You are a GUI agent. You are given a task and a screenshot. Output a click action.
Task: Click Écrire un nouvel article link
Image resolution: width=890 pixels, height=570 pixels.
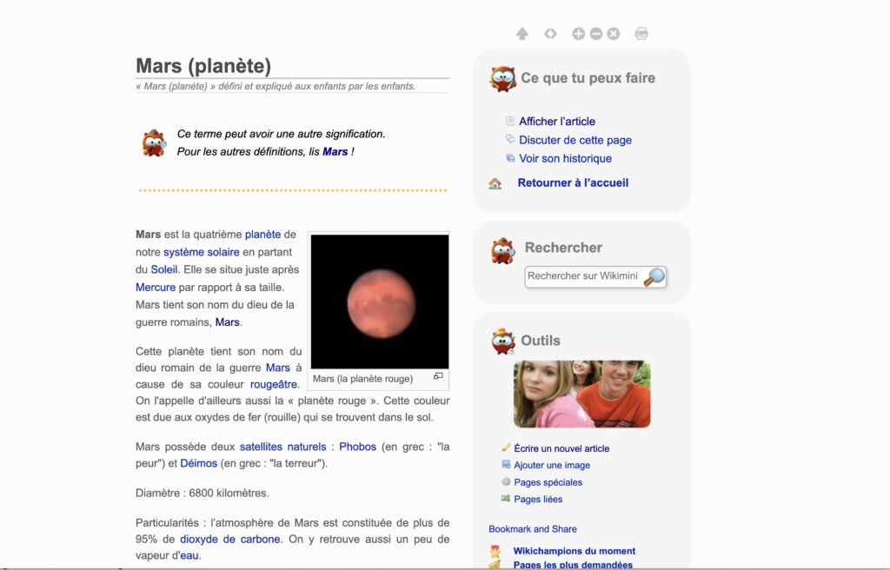(561, 448)
